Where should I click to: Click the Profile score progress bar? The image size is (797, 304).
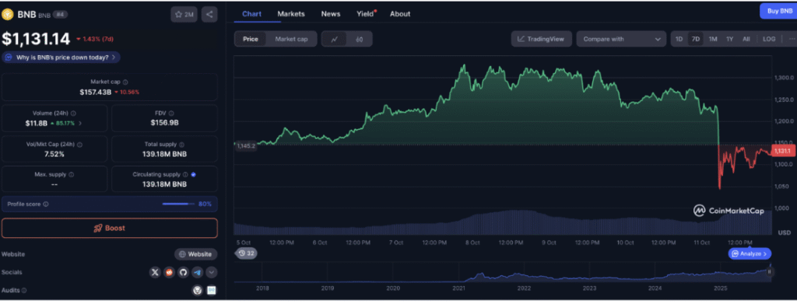pos(178,204)
